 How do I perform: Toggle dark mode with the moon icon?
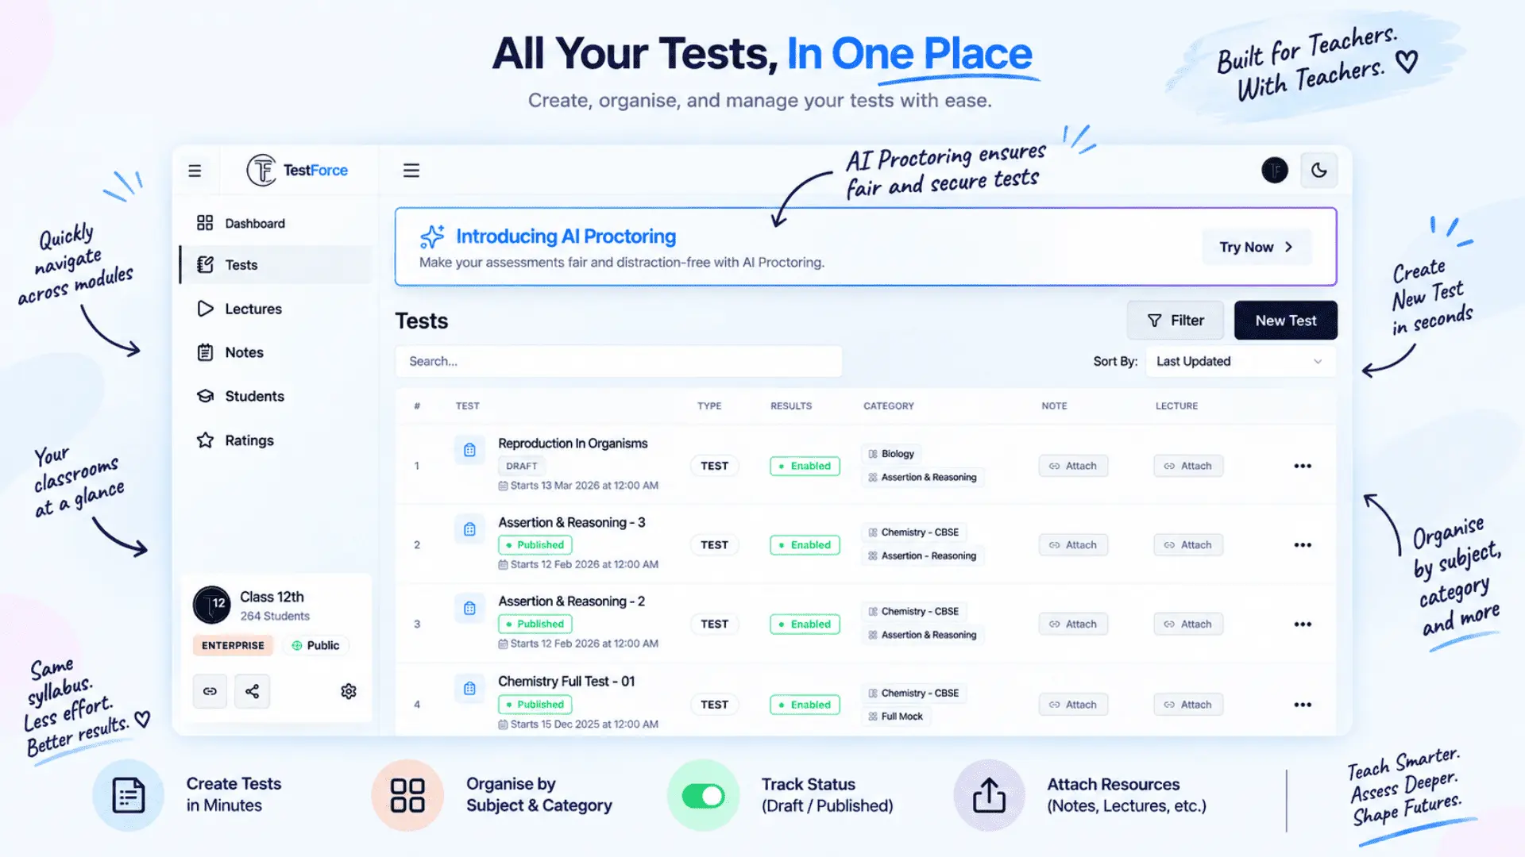click(x=1318, y=170)
